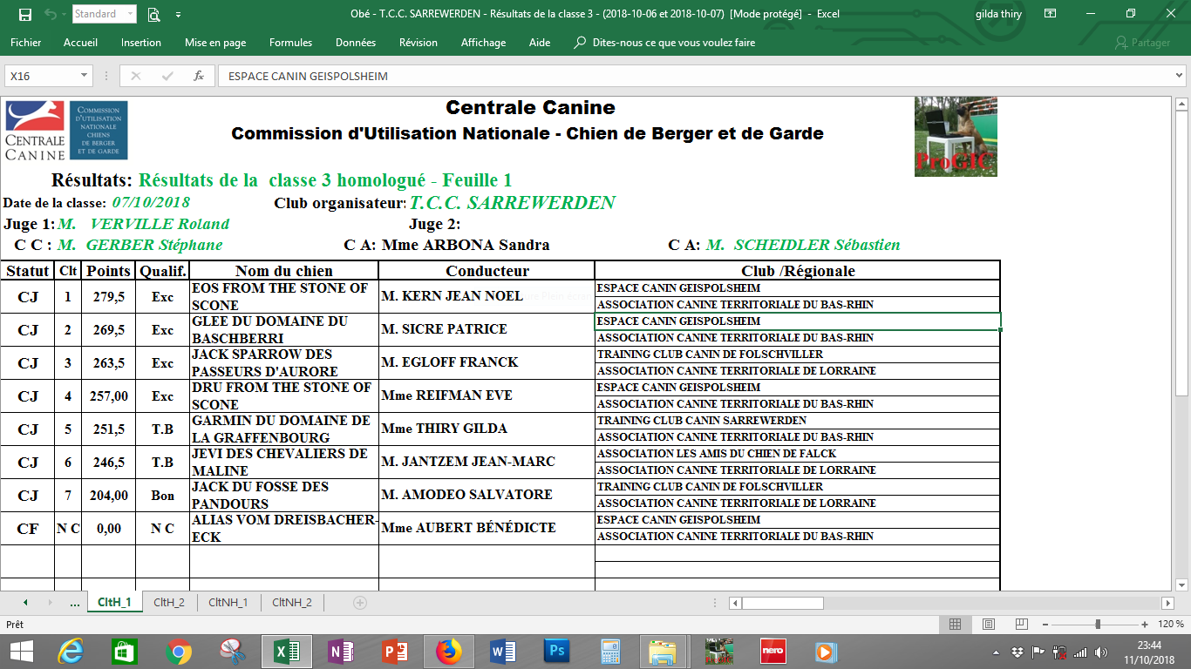The height and width of the screenshot is (669, 1191).
Task: Click the Save icon in the title bar
Action: click(24, 14)
